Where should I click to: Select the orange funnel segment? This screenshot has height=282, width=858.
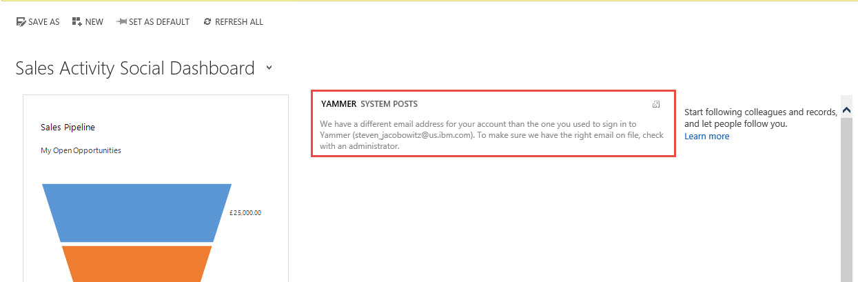click(137, 263)
